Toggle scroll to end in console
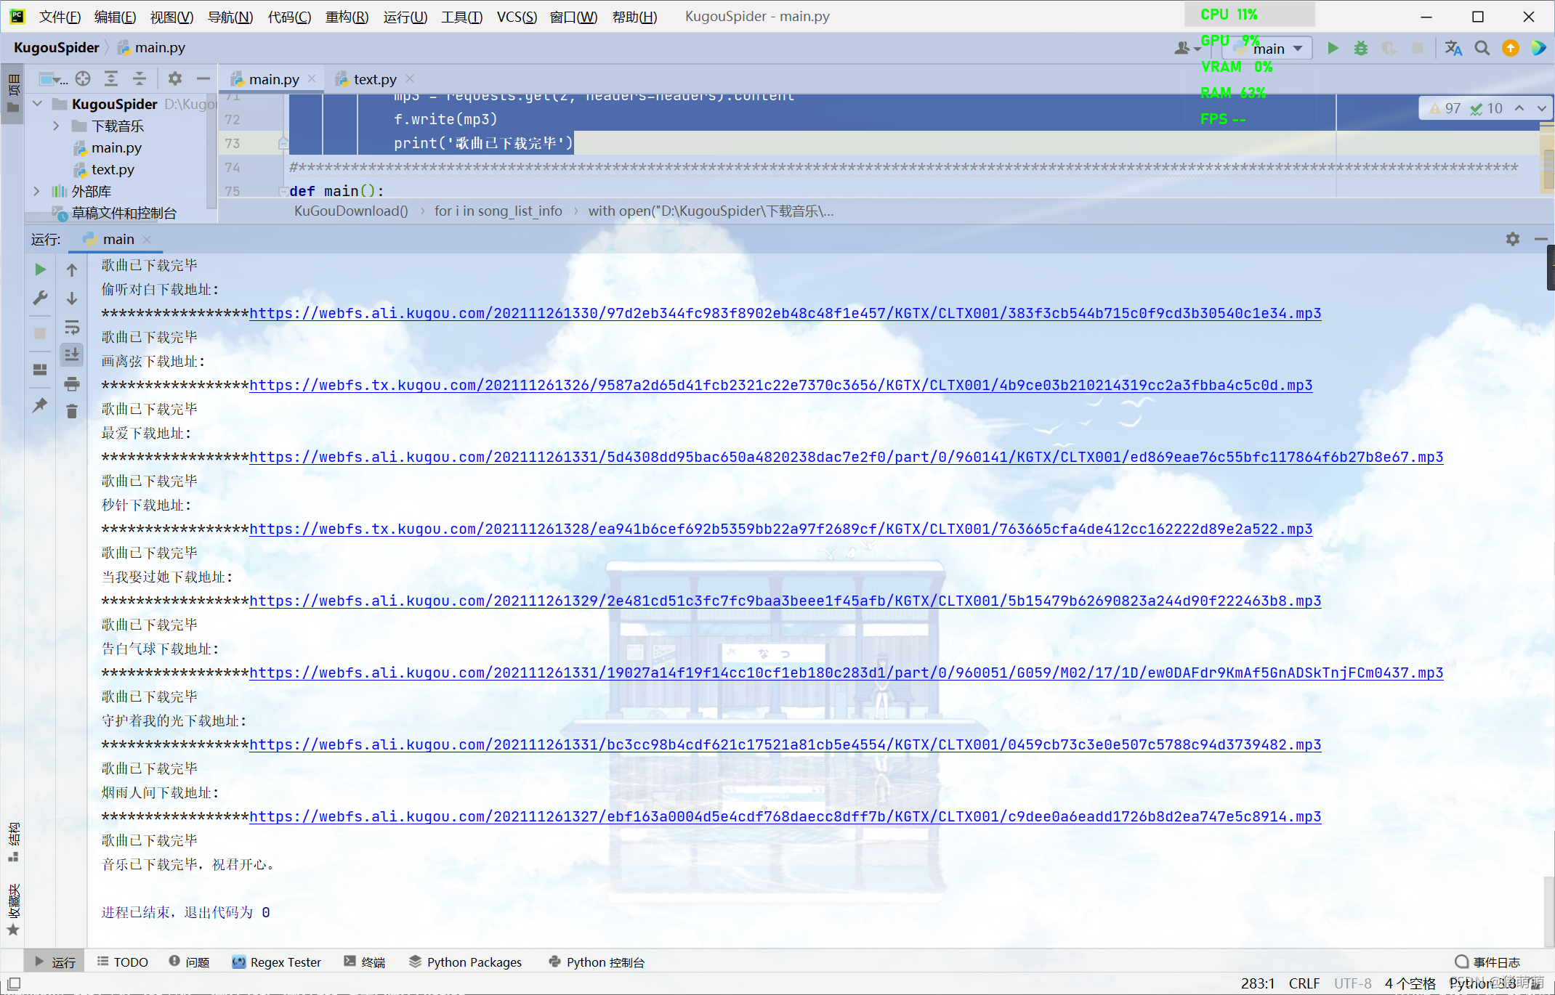Image resolution: width=1555 pixels, height=995 pixels. (x=71, y=355)
